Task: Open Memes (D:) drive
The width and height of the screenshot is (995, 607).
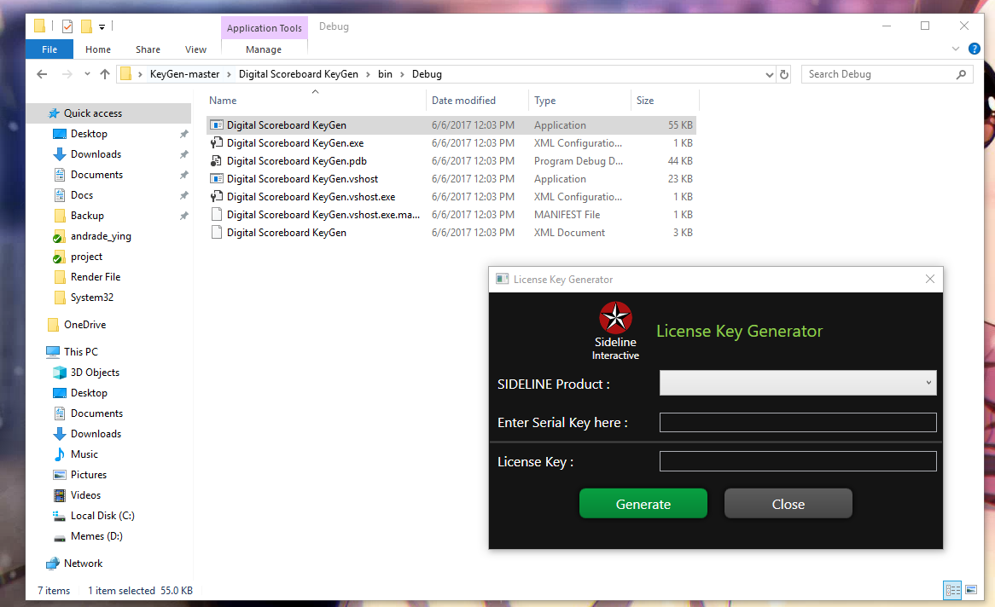Action: [96, 536]
